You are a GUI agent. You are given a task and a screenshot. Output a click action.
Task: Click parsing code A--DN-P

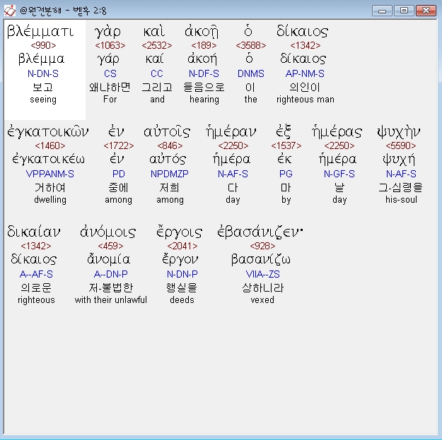pyautogui.click(x=110, y=274)
